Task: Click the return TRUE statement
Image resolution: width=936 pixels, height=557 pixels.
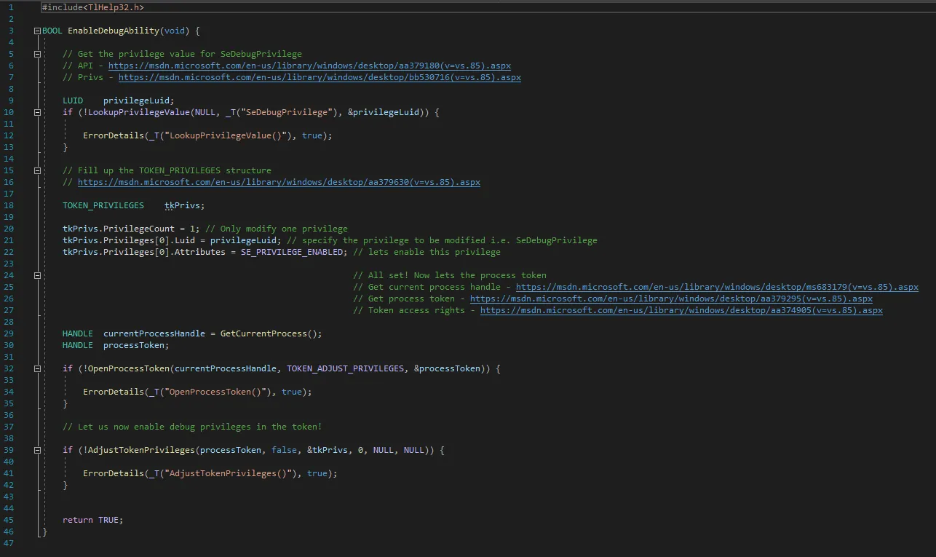Action: click(91, 519)
